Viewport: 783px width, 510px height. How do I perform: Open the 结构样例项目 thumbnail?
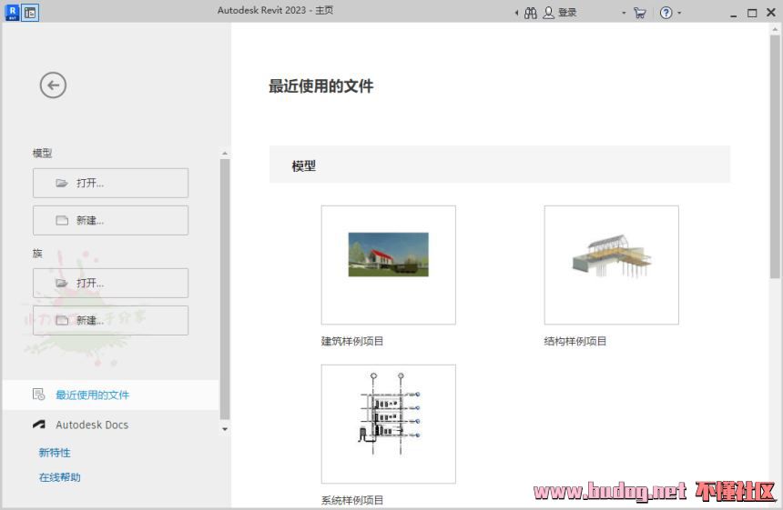611,265
